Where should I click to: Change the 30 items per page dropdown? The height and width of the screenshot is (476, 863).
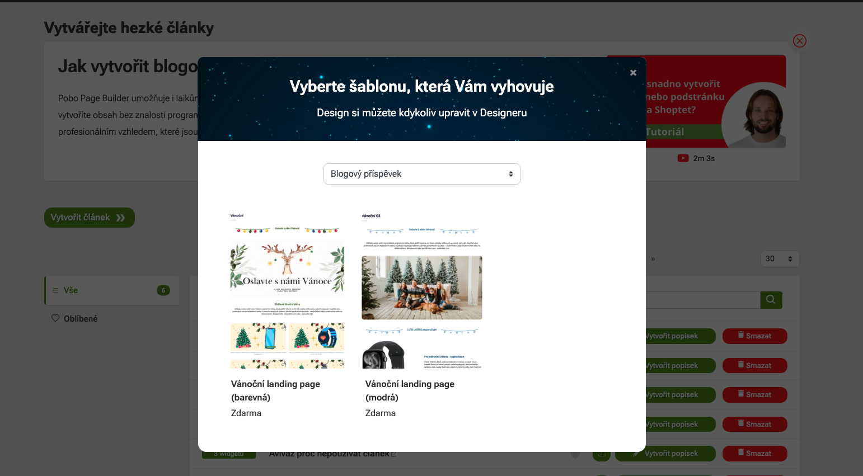[x=779, y=259]
